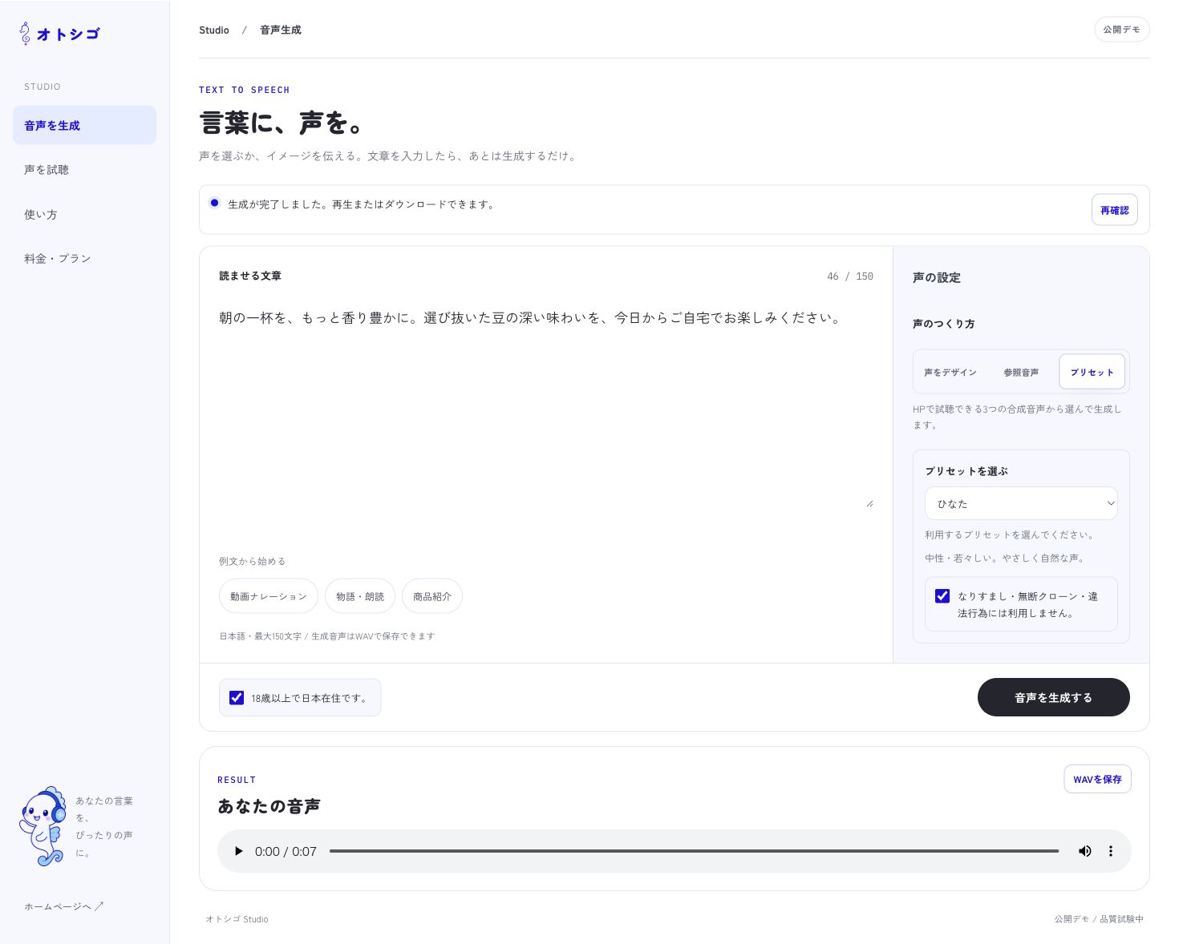Viewport: 1179px width, 944px height.
Task: Click 中性・若々しい。やさしく自然な声。 description
Action: tap(1006, 558)
